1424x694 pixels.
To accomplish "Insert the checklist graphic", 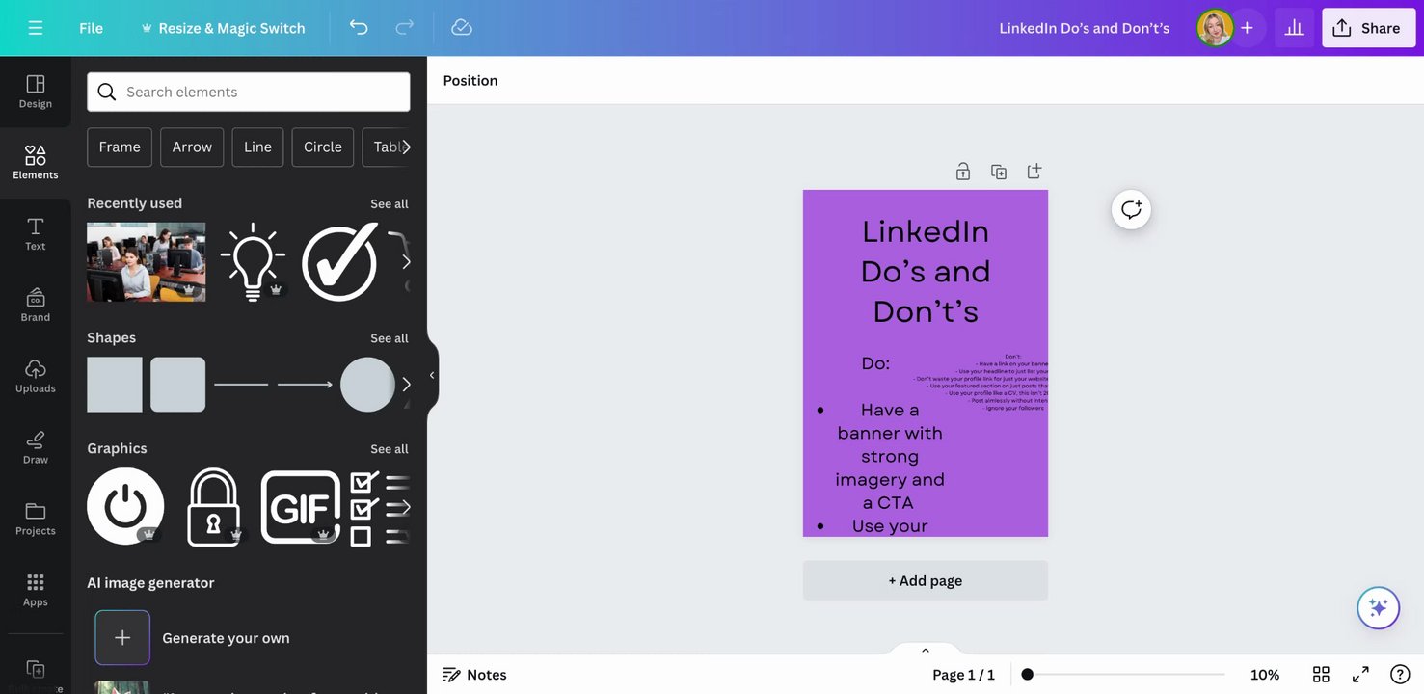I will (x=380, y=508).
